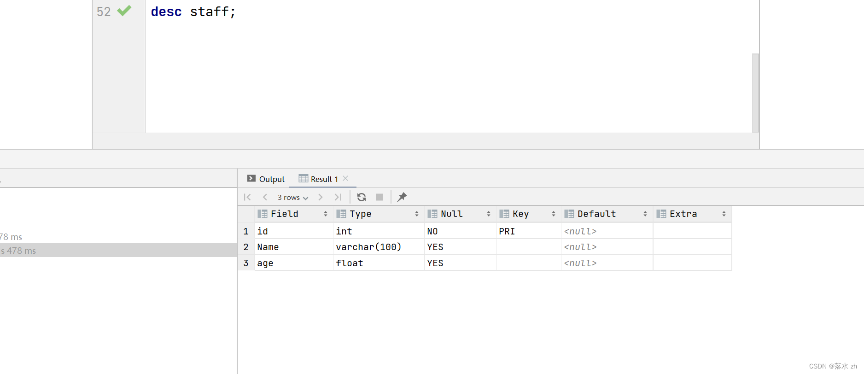Close the Result 1 tab

coord(345,178)
